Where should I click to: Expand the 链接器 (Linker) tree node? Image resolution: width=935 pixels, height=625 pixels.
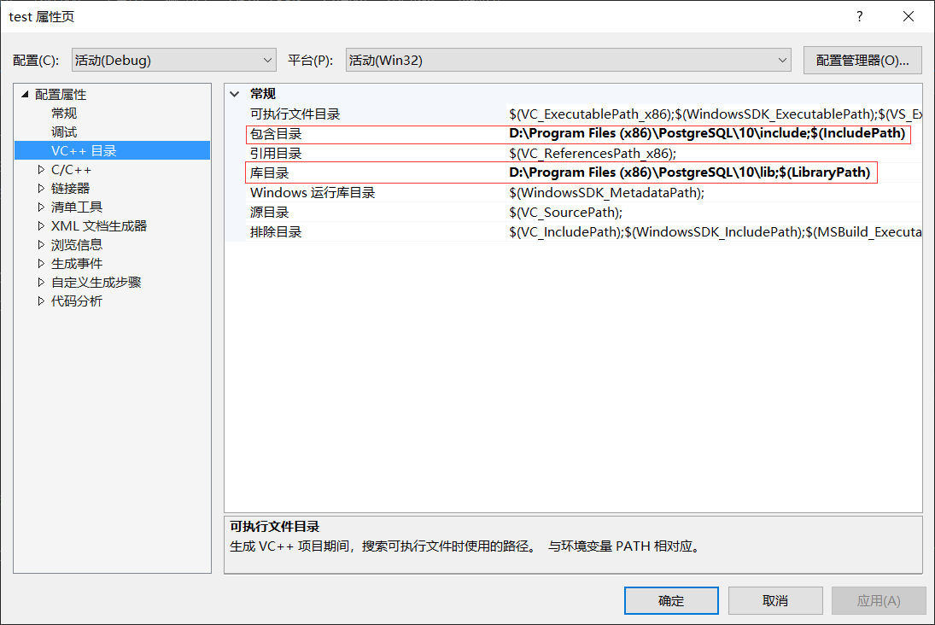click(x=40, y=188)
